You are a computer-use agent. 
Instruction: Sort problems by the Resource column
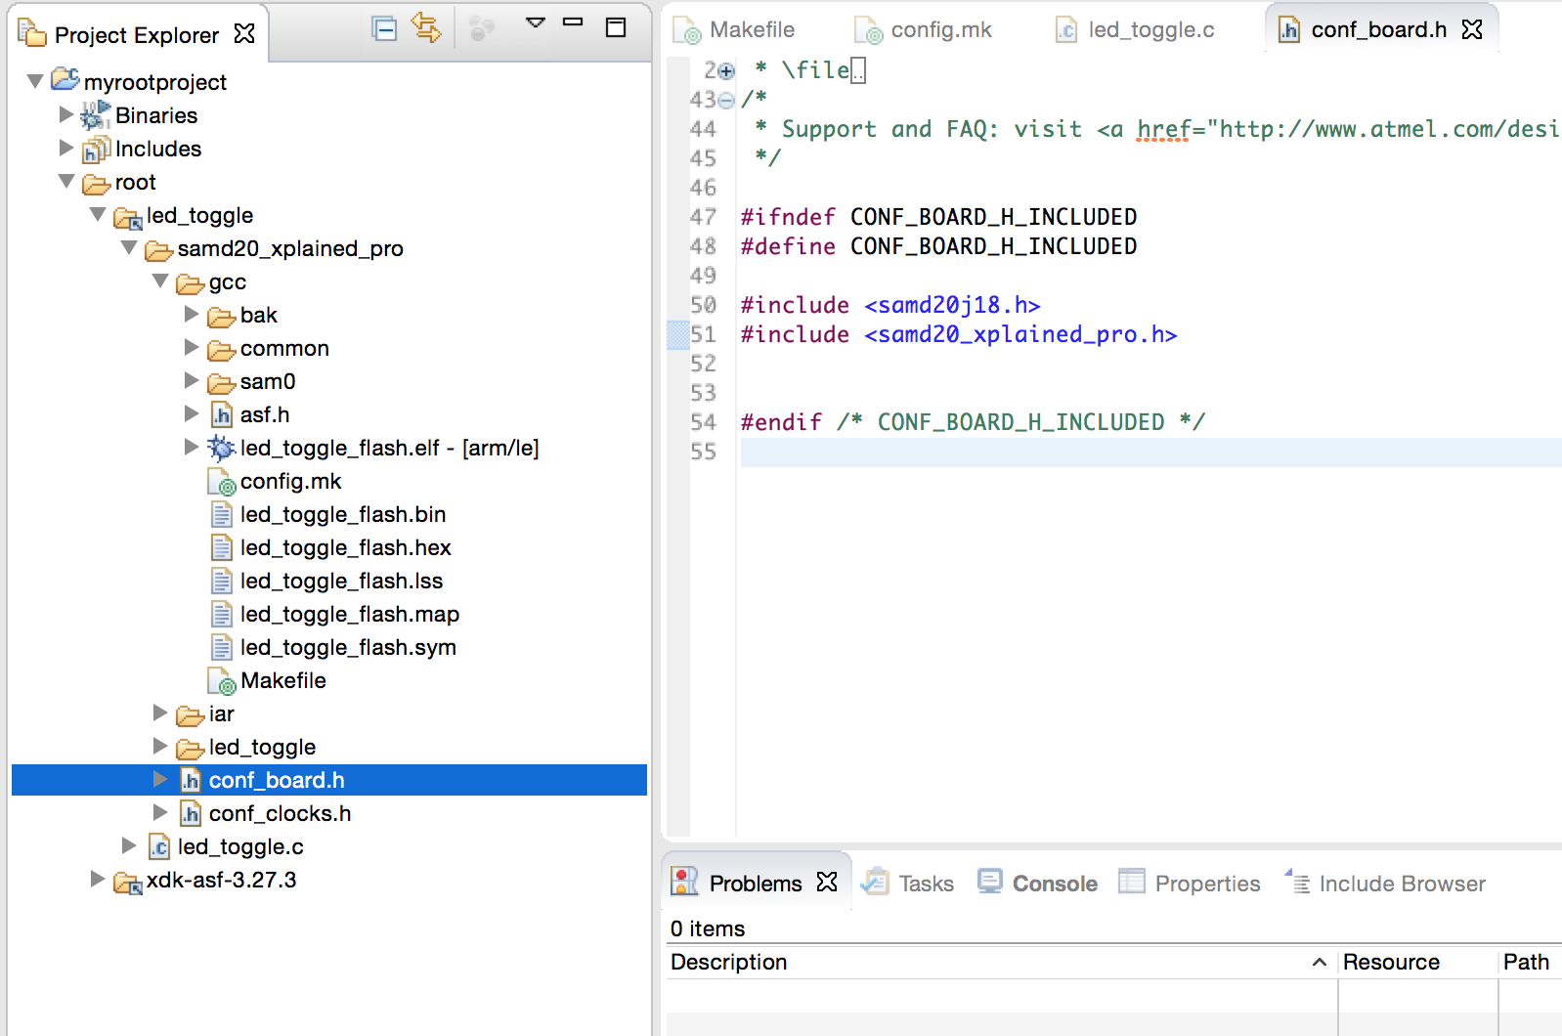pos(1417,962)
